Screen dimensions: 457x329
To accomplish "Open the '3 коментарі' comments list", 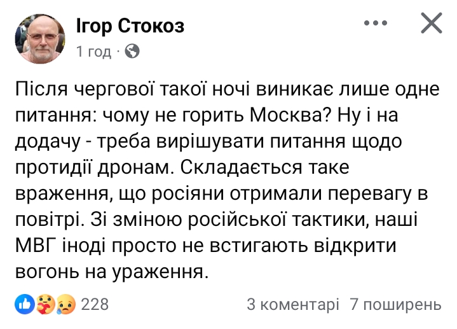I will pos(292,304).
